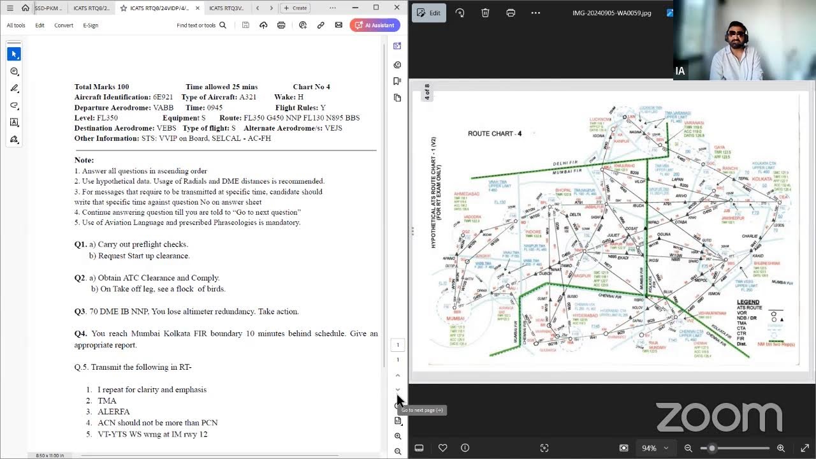Open the 94% zoom level dropdown
This screenshot has width=816, height=459.
click(x=655, y=448)
